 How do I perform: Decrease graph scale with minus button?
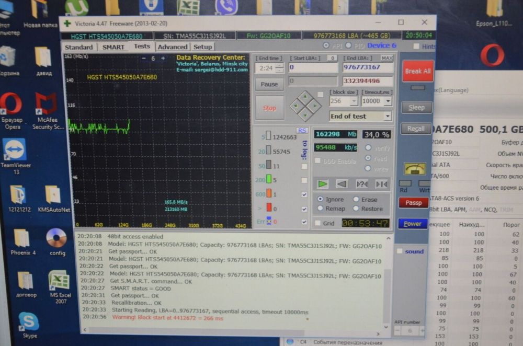[144, 58]
